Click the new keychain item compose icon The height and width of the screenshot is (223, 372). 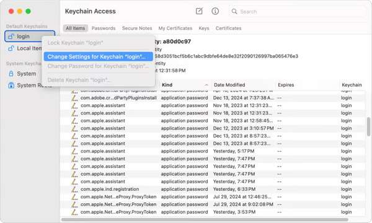(x=199, y=11)
